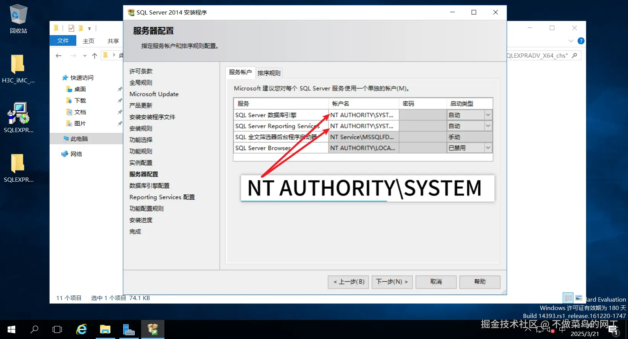Open the 主页 ribbon tab in Explorer
The height and width of the screenshot is (339, 628).
[x=89, y=41]
